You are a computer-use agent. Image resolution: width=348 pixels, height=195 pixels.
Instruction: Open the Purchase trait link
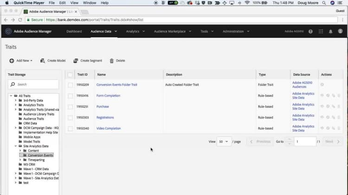click(103, 107)
